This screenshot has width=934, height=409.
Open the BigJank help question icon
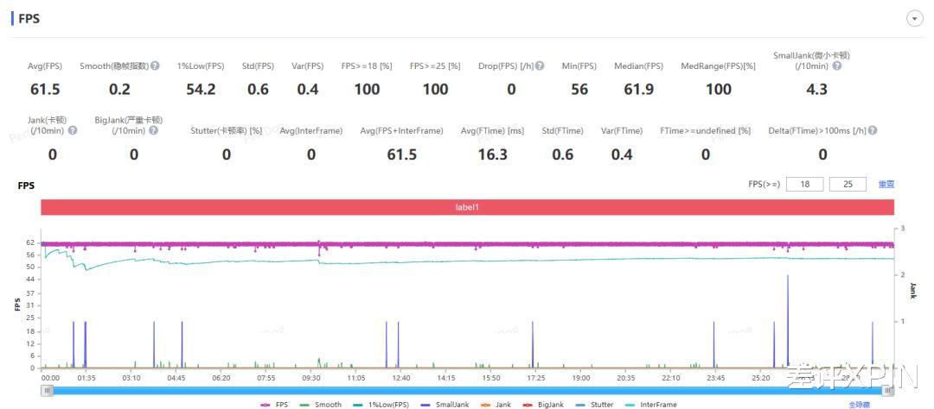(154, 130)
